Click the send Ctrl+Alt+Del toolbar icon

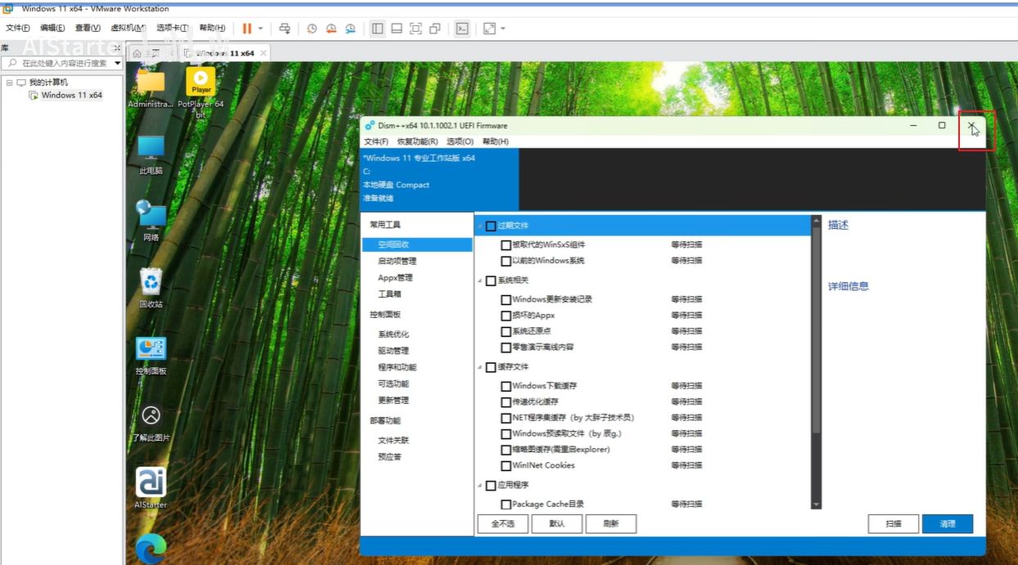(x=285, y=29)
